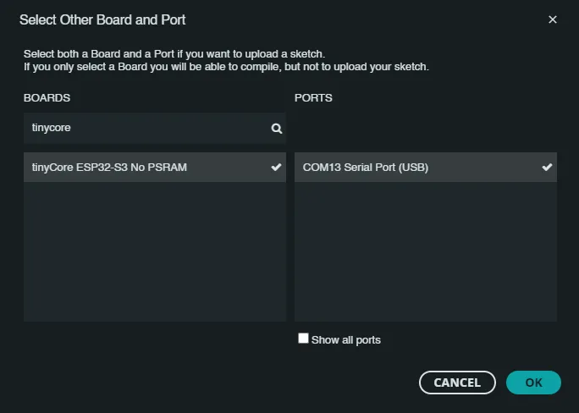579x413 pixels.
Task: Click the "If you only select a Board" note
Action: click(x=226, y=66)
